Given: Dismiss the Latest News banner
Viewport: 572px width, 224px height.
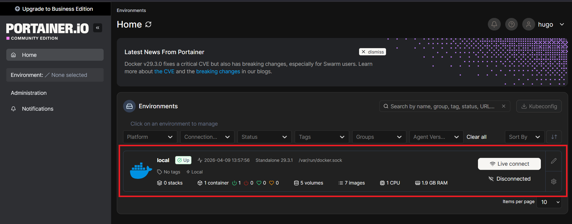Looking at the screenshot, I should tap(373, 52).
